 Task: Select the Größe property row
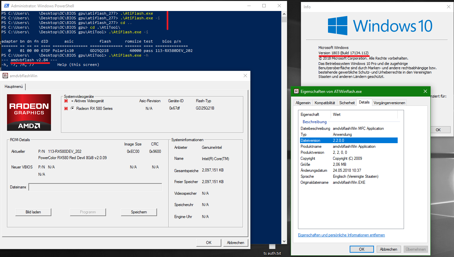click(x=349, y=164)
